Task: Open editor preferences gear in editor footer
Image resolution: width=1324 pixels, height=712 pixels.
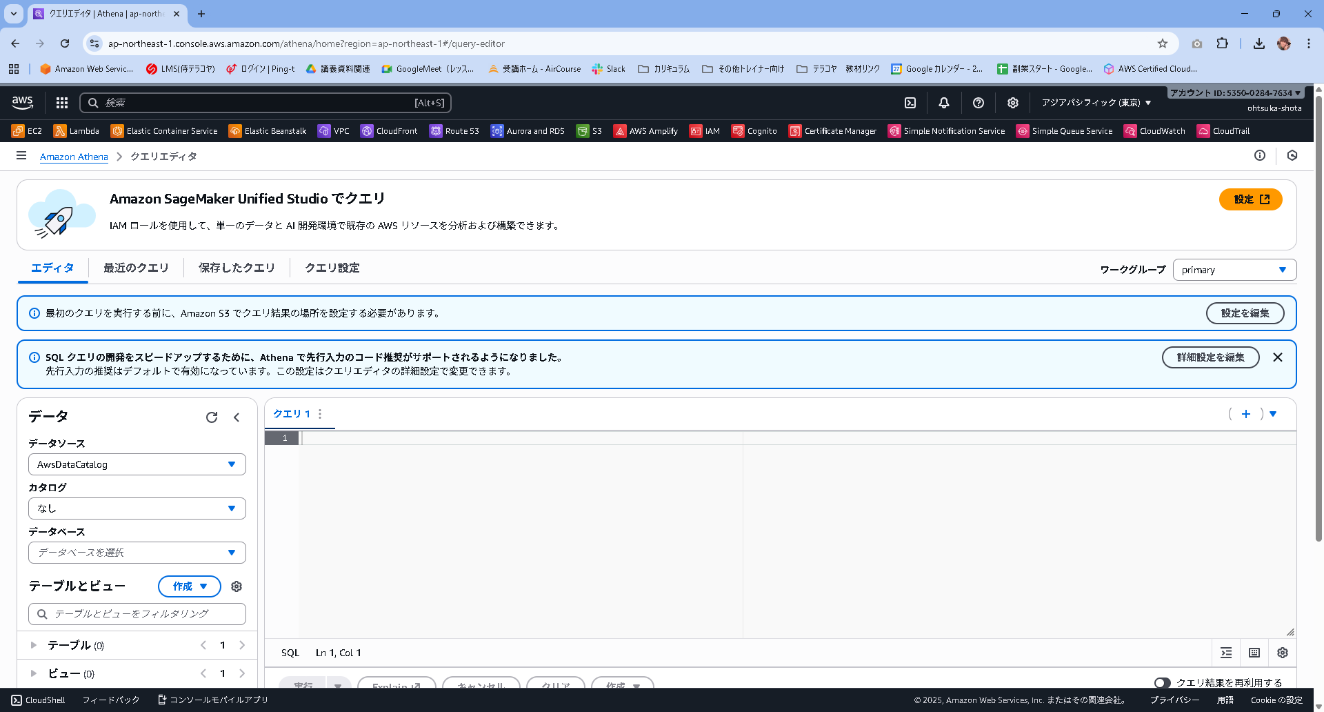Action: 1283,653
